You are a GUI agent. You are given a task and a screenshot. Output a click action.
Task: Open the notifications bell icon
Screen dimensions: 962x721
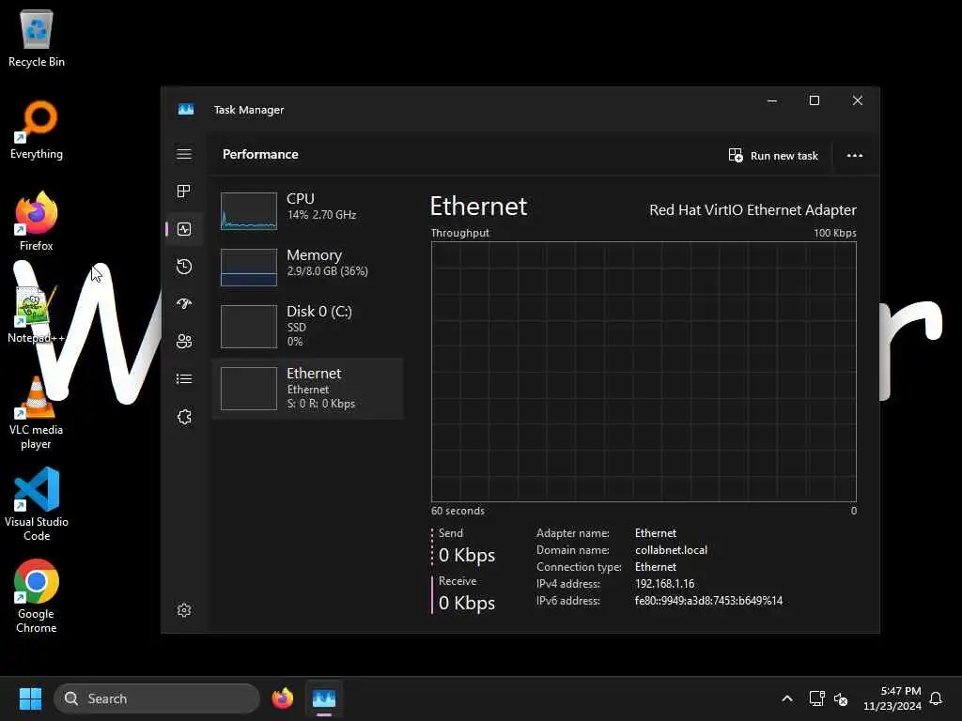coord(937,698)
